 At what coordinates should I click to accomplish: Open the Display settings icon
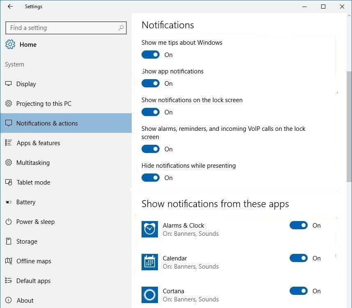click(x=9, y=84)
